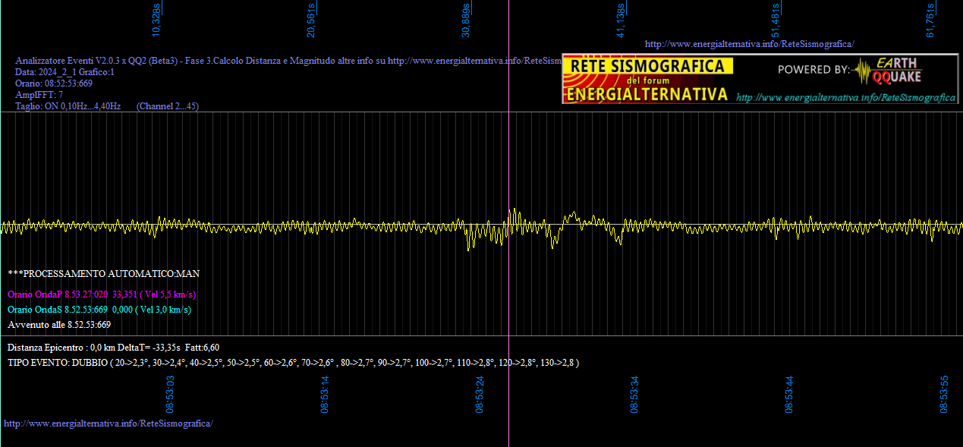The image size is (963, 447).
Task: Click the RETE SISMOGRAFICA ENERGIALTERNATIVA banner logo
Action: [x=649, y=79]
